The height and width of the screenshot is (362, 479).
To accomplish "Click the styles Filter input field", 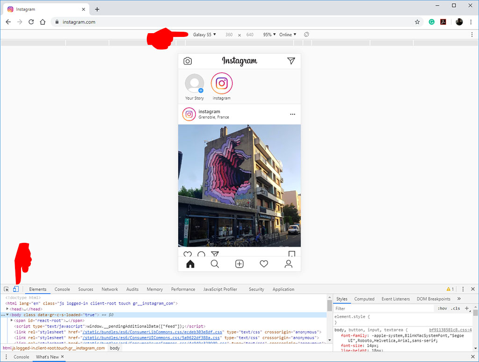I will [x=384, y=308].
